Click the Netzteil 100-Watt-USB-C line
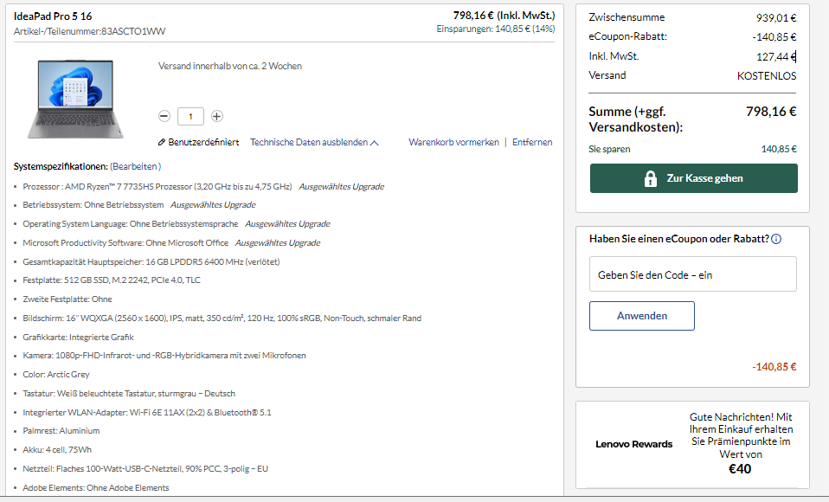 coord(145,469)
